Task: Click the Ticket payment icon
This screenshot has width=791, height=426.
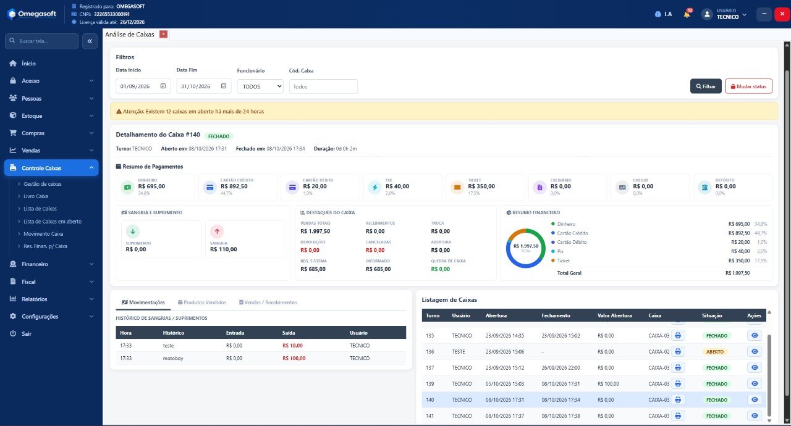Action: click(x=457, y=187)
